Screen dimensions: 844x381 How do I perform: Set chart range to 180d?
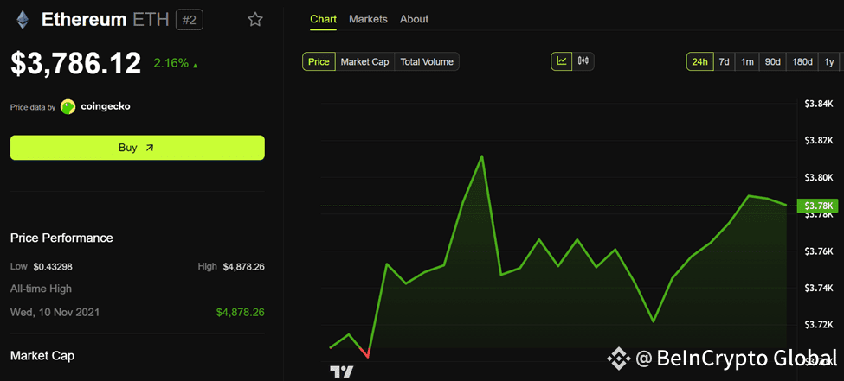tap(802, 62)
